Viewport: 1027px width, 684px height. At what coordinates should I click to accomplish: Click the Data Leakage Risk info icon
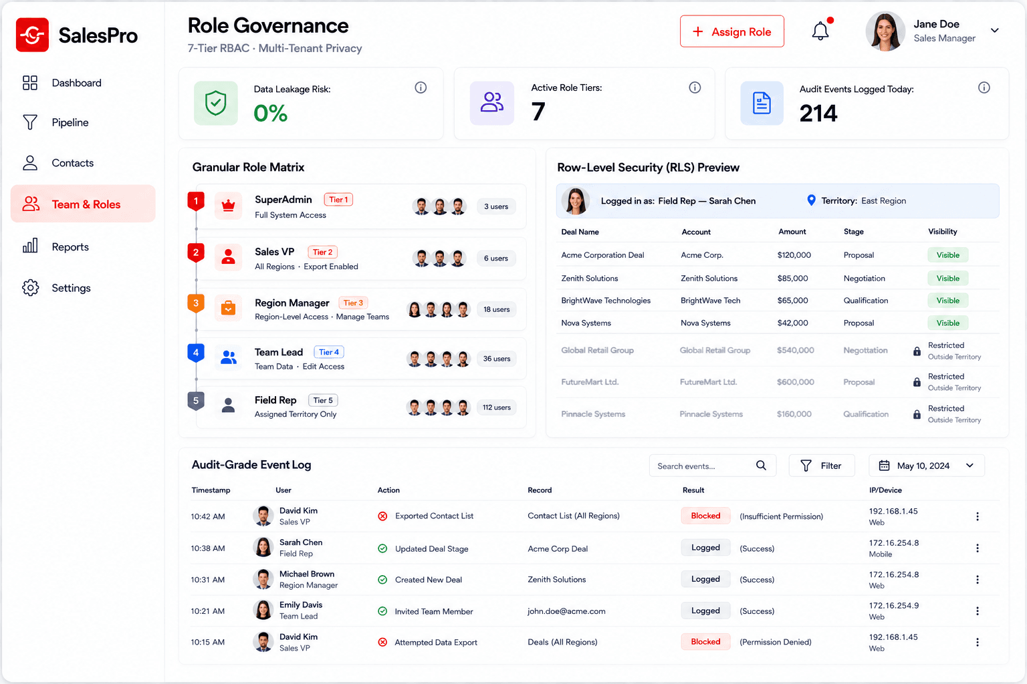click(x=421, y=88)
